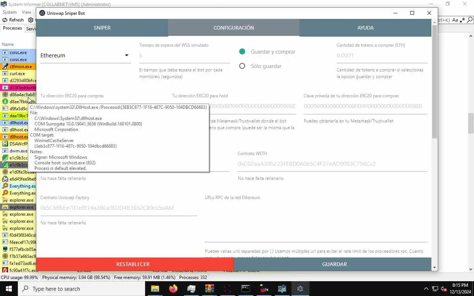Select the d2293d80bfce process row

click(x=19, y=81)
